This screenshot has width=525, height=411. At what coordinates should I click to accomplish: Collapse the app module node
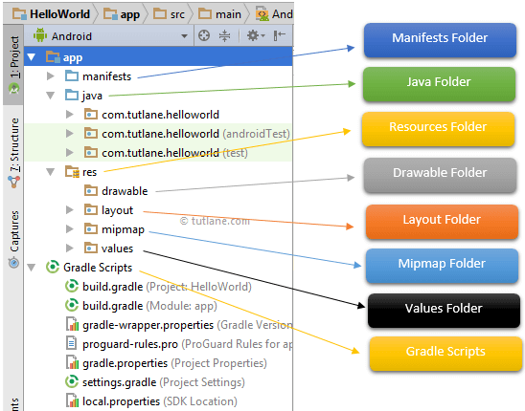(x=32, y=57)
